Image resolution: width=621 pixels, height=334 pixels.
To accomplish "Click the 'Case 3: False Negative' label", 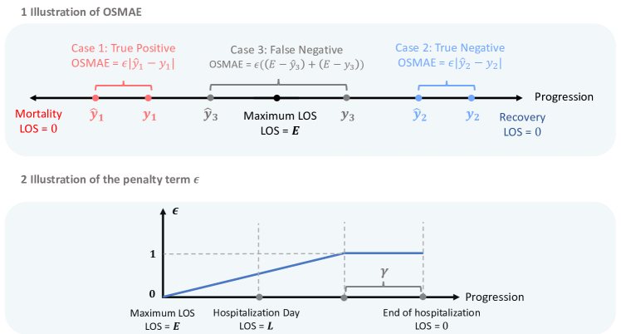I will click(277, 50).
